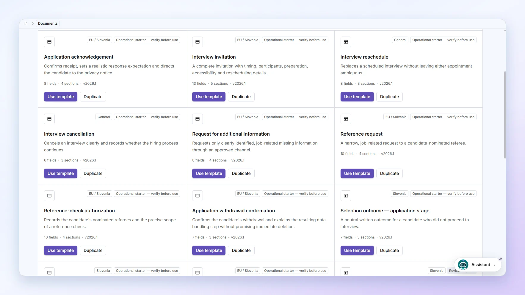Click Reference-check authorization template icon
Viewport: 525px width, 295px height.
point(49,196)
